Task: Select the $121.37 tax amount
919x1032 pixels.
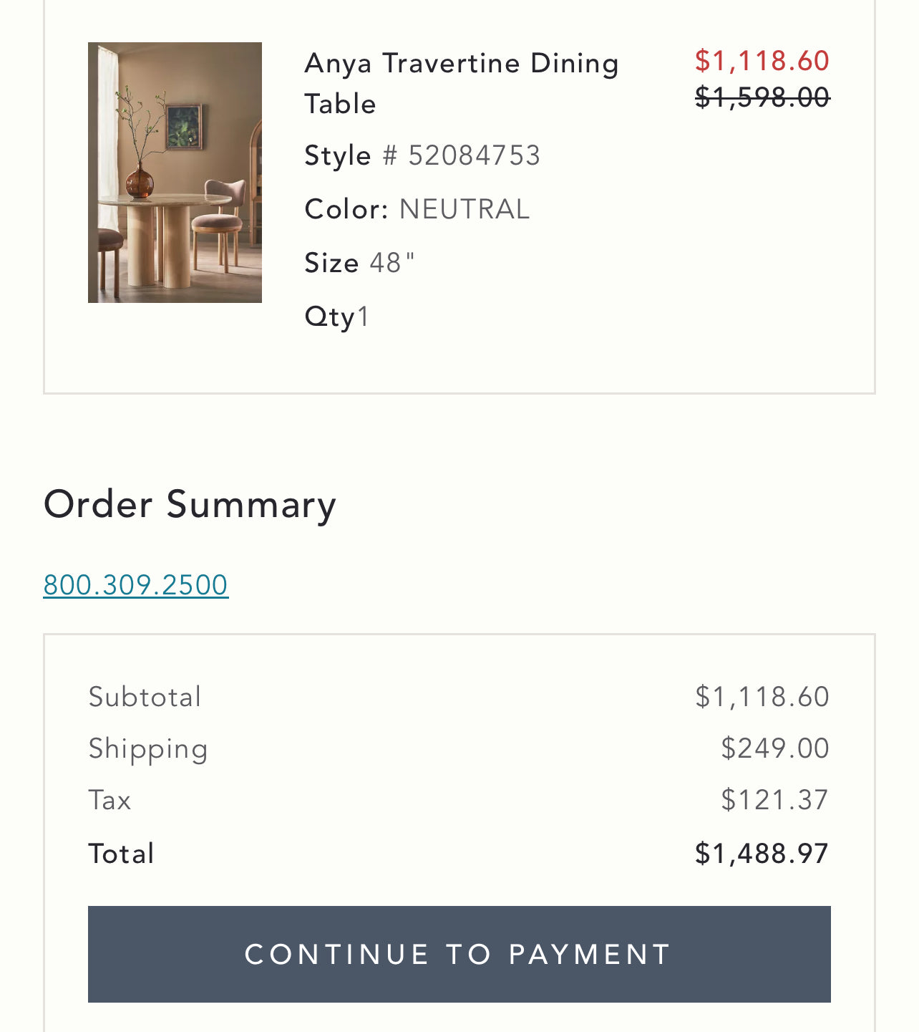Action: coord(774,800)
